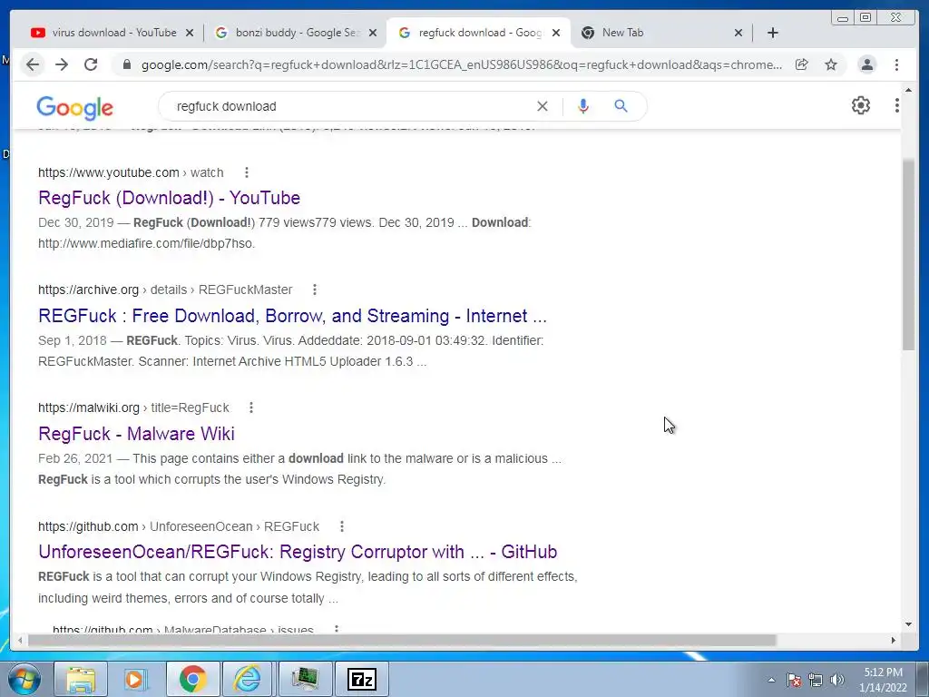Open more options for the YouTube result
Screen dimensions: 929x697
[247, 172]
